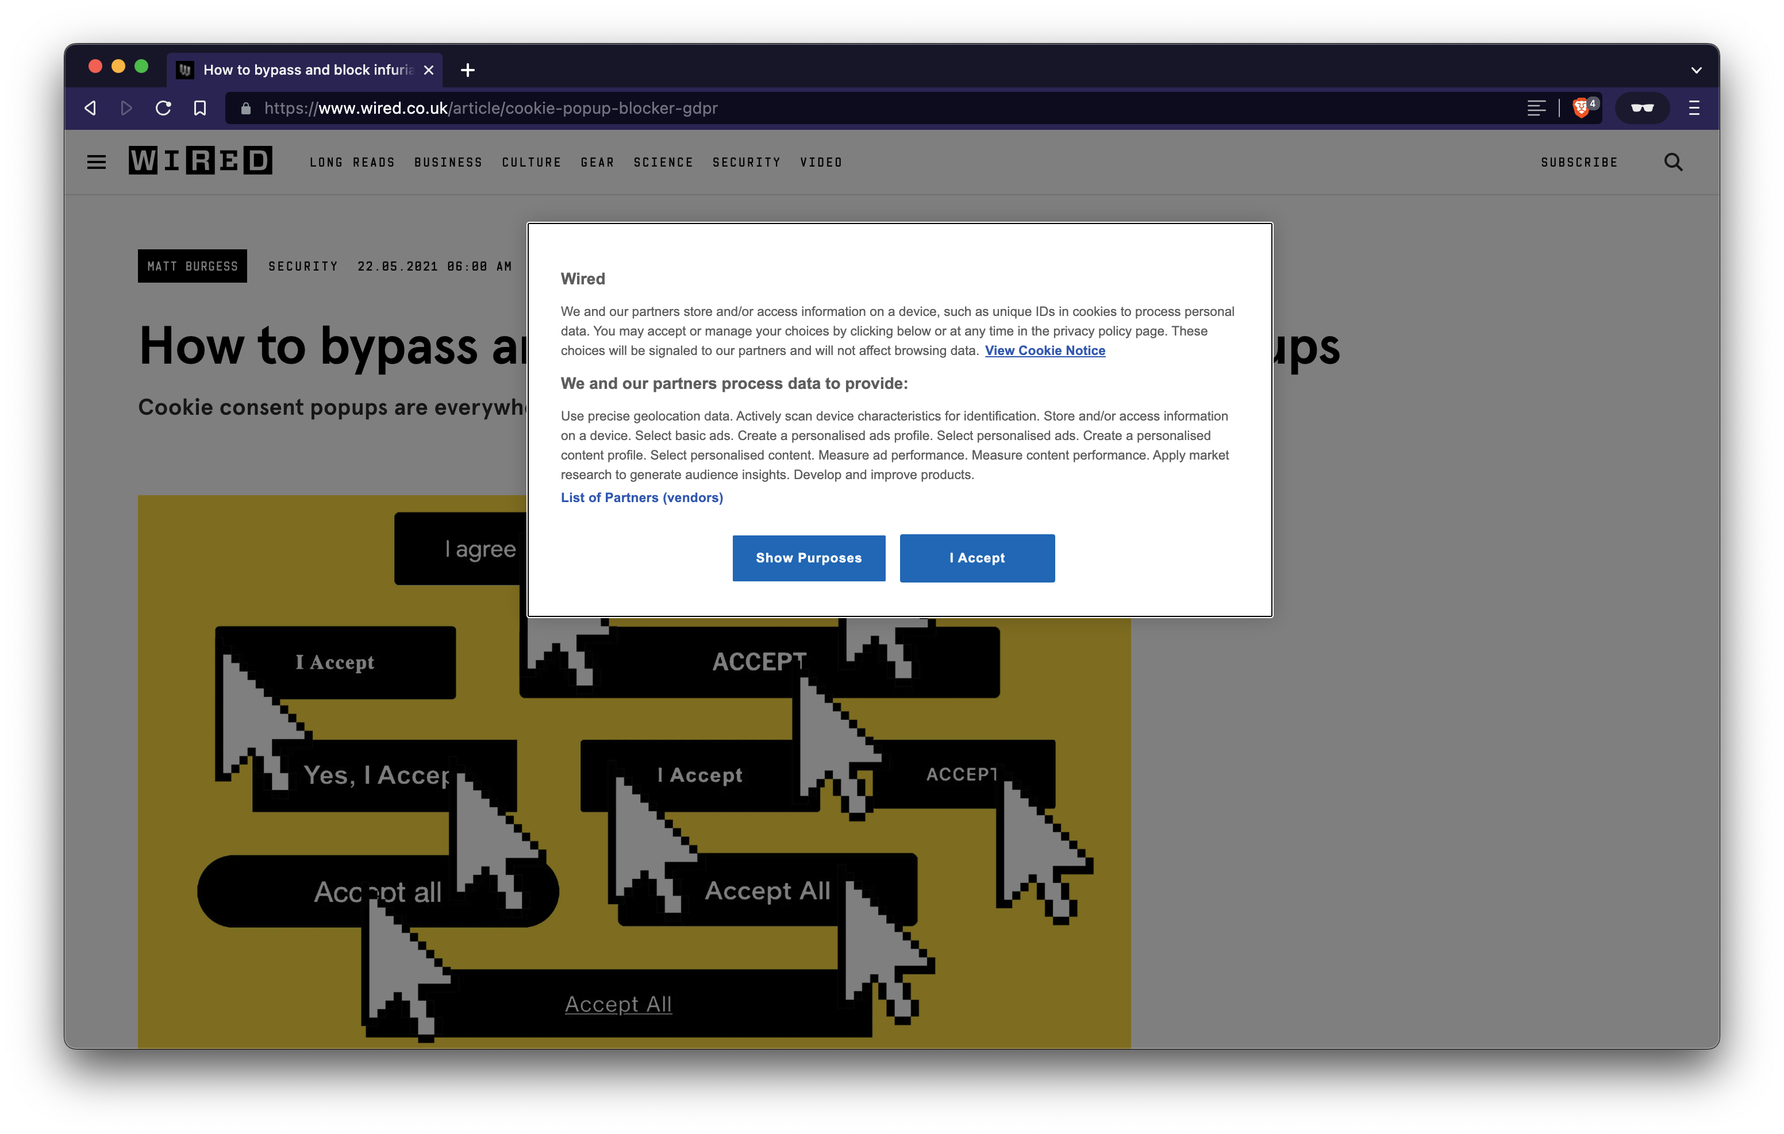Click the Subscribe link

(1579, 162)
